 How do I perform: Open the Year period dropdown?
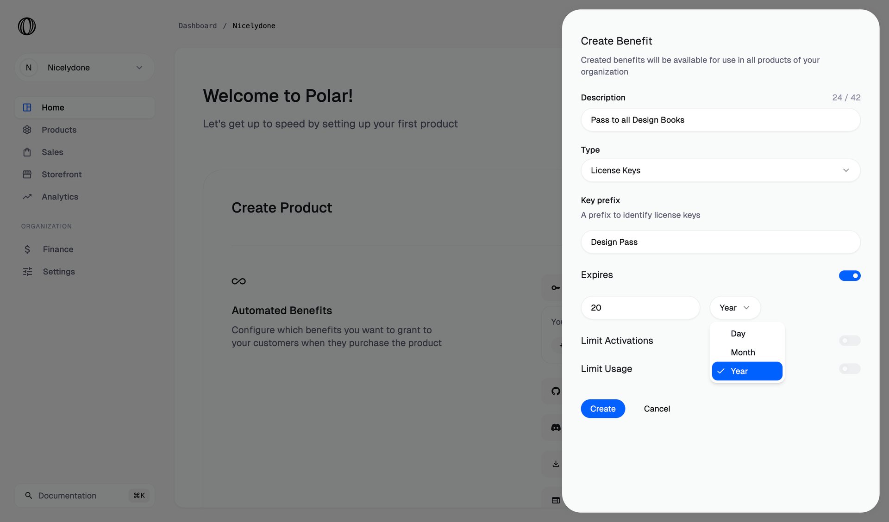click(734, 307)
